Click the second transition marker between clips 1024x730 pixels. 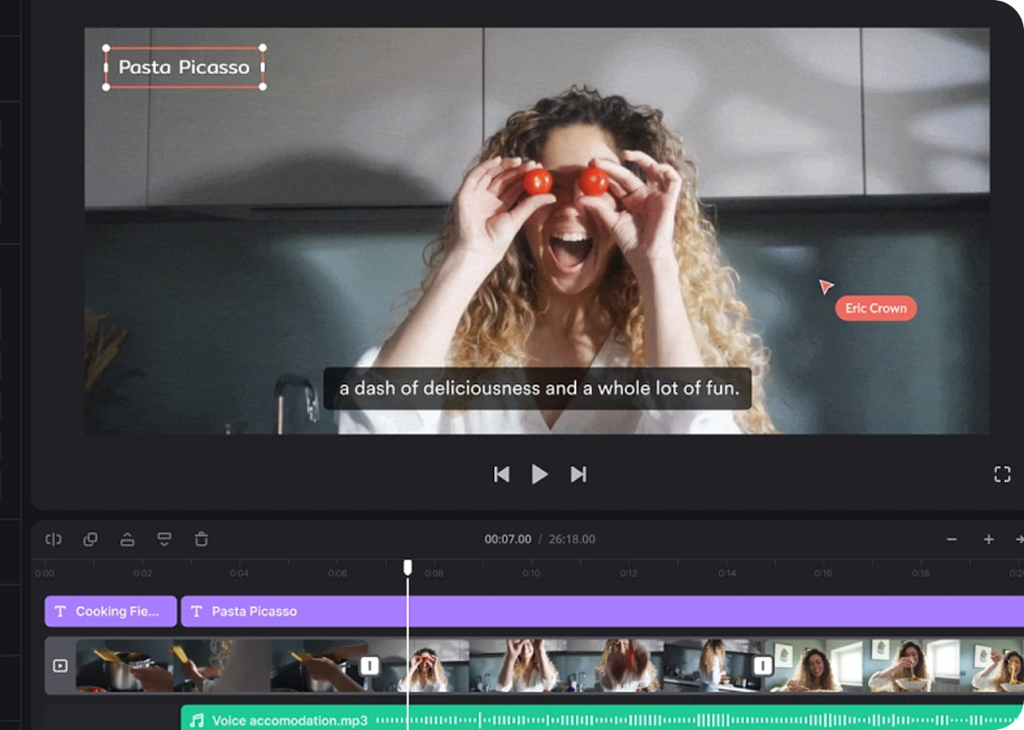(762, 666)
